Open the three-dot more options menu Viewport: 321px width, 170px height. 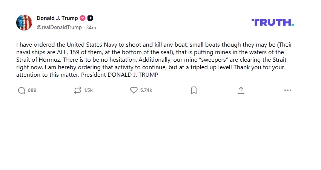click(x=288, y=90)
